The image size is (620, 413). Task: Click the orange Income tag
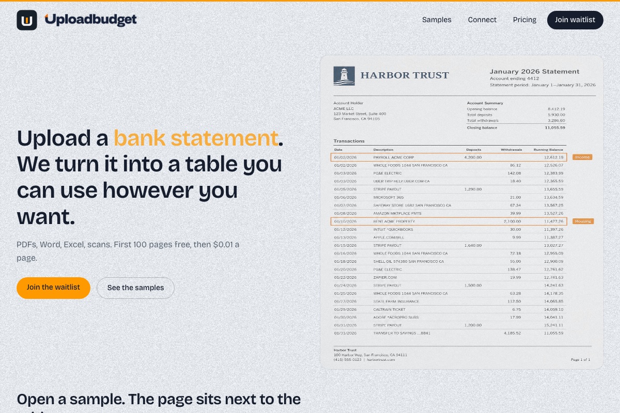point(582,157)
